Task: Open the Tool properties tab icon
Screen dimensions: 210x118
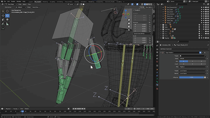Action: pos(157,46)
